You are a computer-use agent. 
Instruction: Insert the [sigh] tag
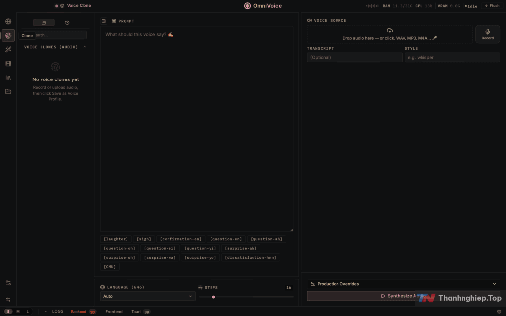(144, 239)
